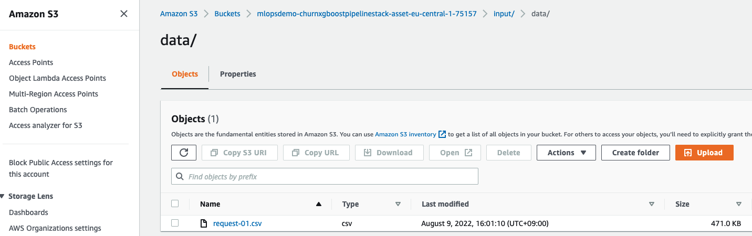Open Batch Operations in the sidebar

click(x=38, y=110)
